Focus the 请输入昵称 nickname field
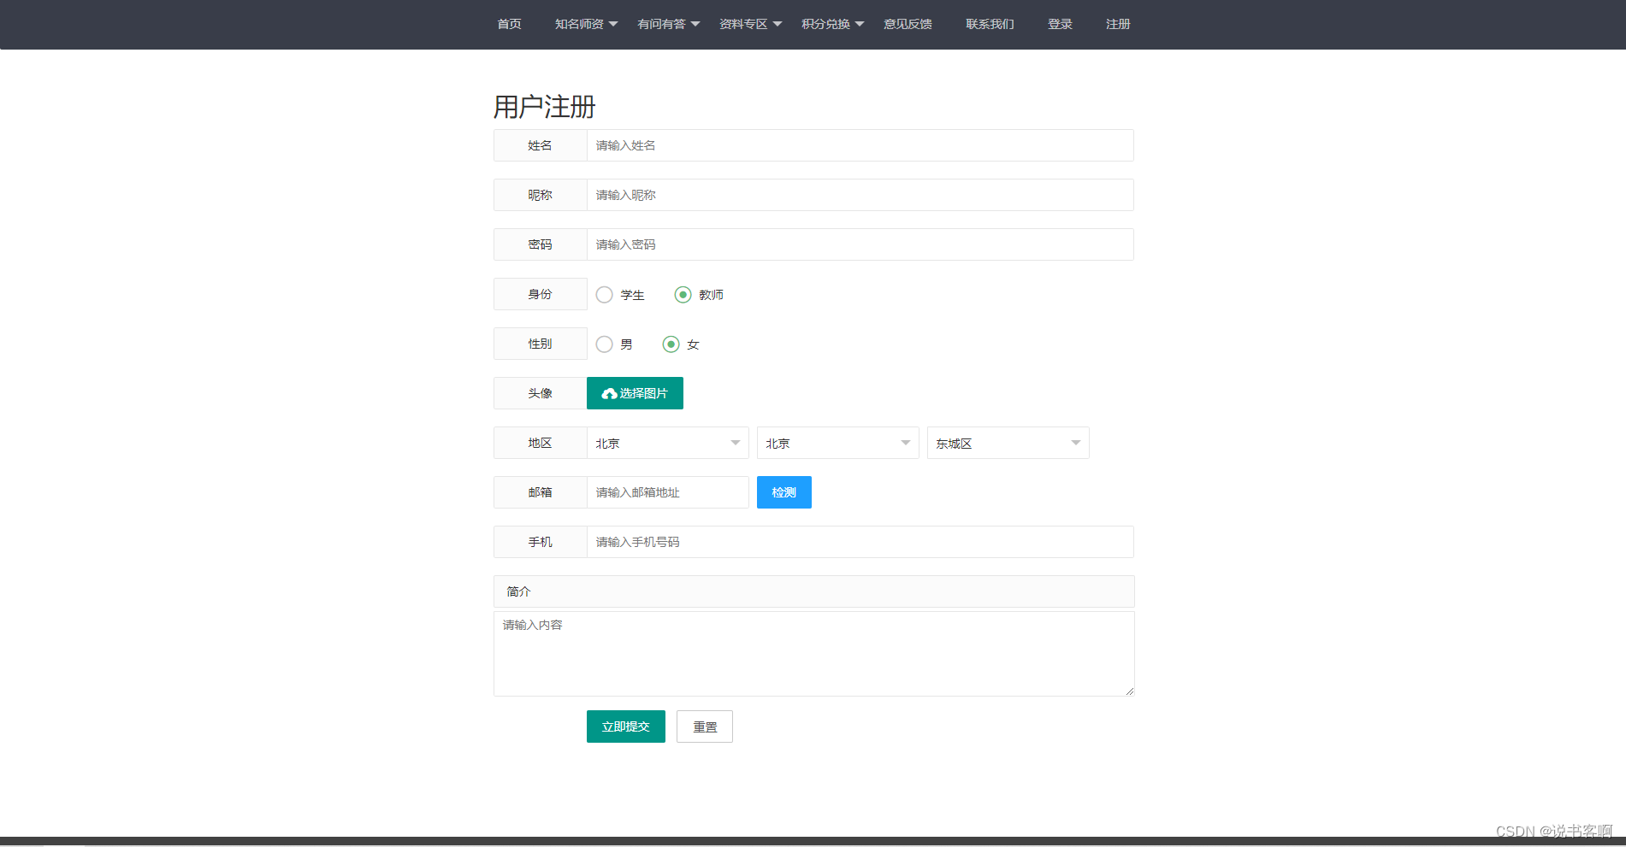The image size is (1626, 847). 860,195
